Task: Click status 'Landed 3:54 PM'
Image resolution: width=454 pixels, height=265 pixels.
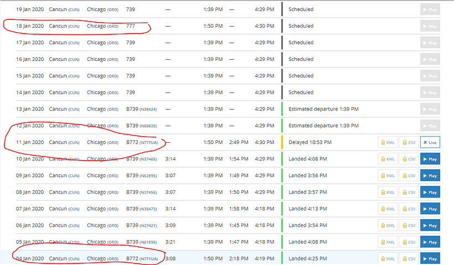Action: pyautogui.click(x=308, y=225)
